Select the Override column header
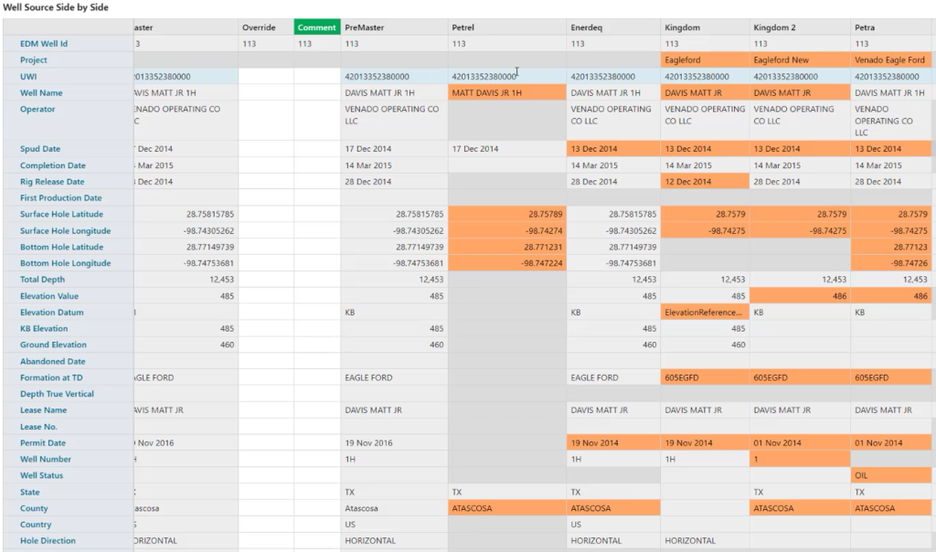The image size is (936, 552). (x=259, y=27)
